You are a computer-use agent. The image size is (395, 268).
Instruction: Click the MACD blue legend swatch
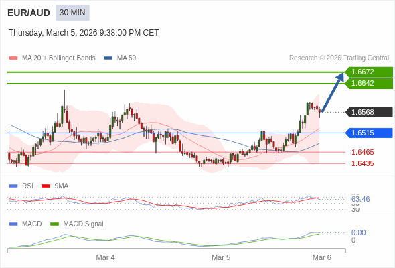(13, 224)
